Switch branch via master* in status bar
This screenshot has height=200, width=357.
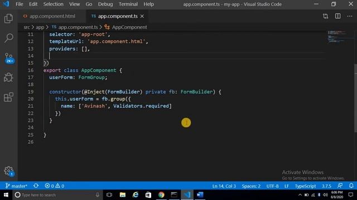coord(16,186)
